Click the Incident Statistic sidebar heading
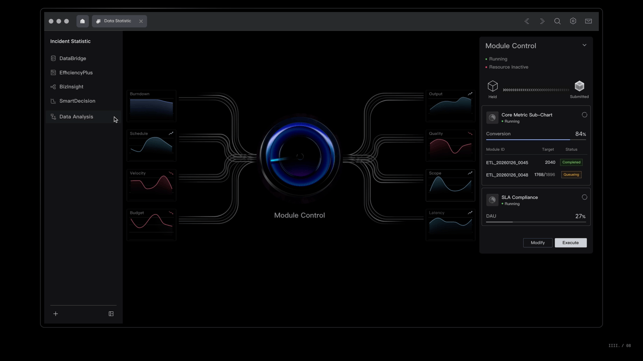The width and height of the screenshot is (643, 361). coord(70,41)
